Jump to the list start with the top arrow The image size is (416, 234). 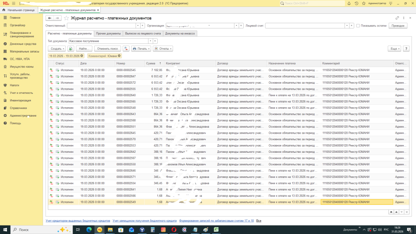391,212
